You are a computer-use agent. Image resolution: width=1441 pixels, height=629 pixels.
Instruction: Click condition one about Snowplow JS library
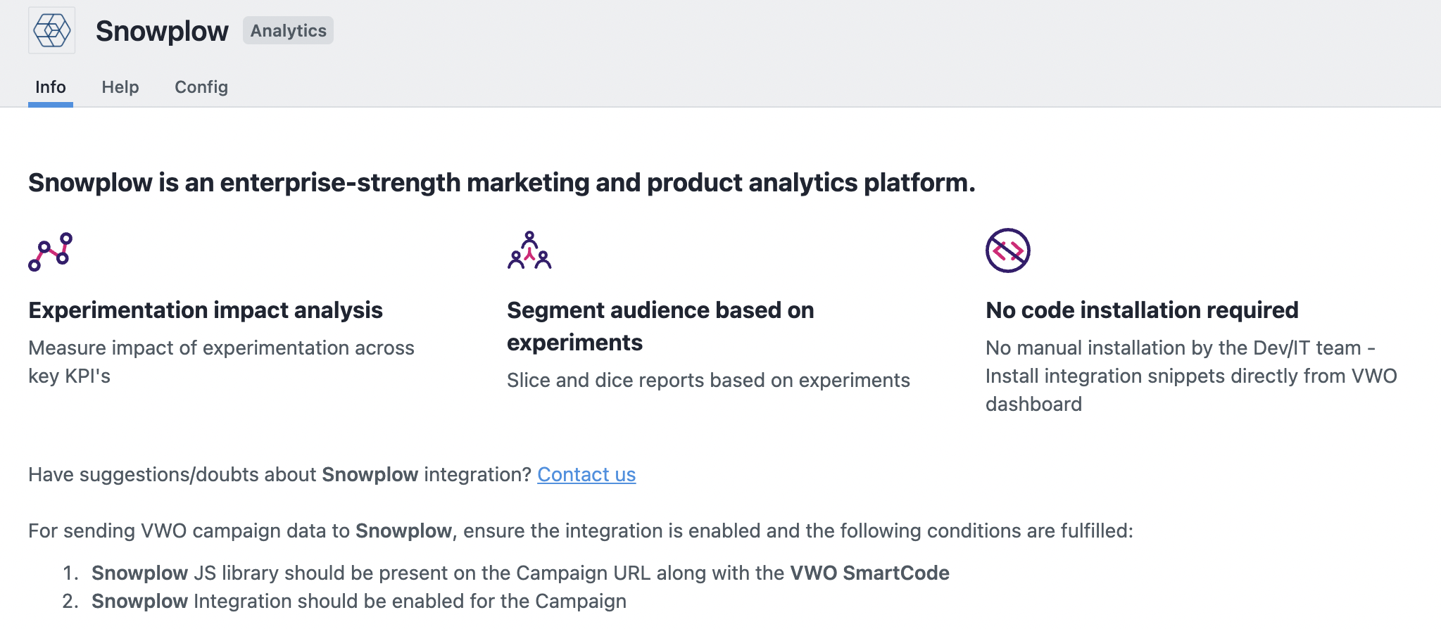pyautogui.click(x=520, y=573)
